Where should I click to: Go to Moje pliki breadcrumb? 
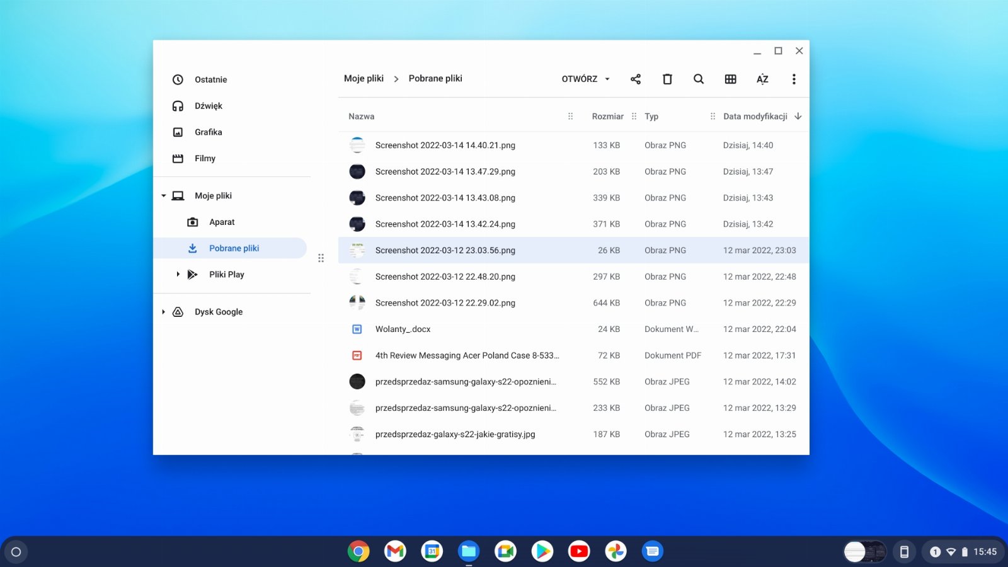(364, 78)
